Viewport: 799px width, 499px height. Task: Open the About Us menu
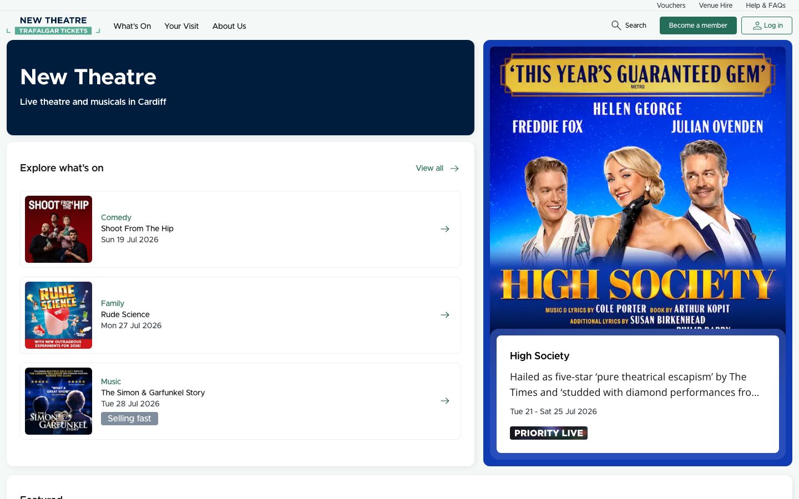tap(229, 26)
